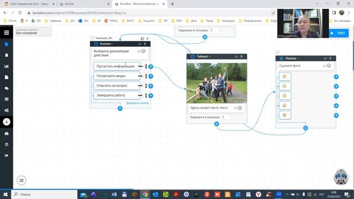354x199 pixels.
Task: Click the 'Задержка в секундах' value in Таймаут block
Action: click(226, 117)
